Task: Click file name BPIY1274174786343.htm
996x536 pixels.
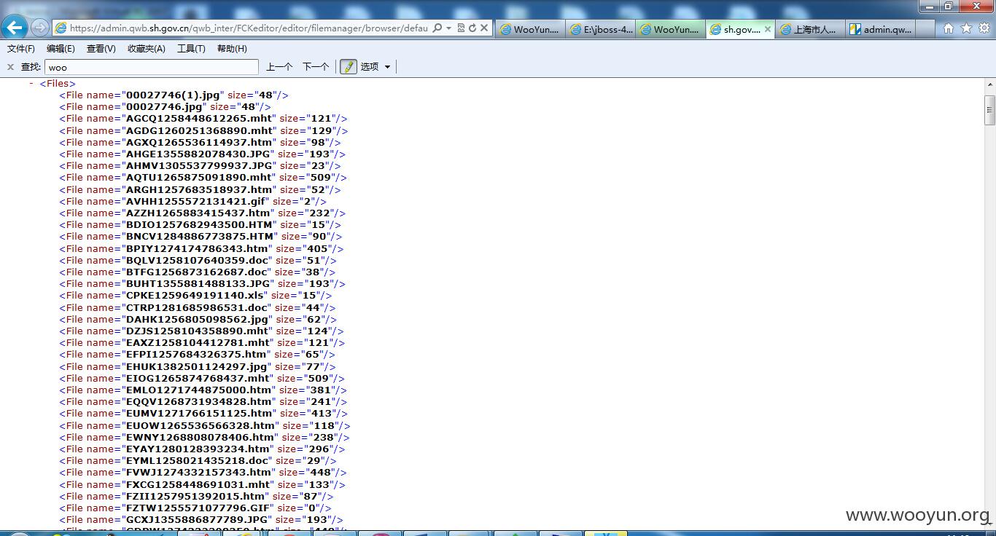Action: click(x=198, y=249)
